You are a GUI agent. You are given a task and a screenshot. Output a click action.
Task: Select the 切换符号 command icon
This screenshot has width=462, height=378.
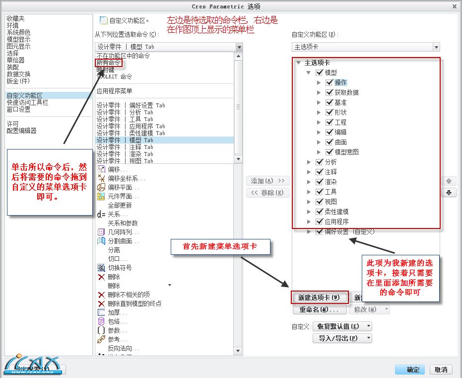101,268
